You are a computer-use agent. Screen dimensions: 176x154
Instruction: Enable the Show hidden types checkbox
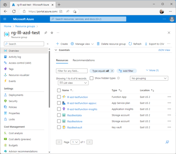[92, 78]
